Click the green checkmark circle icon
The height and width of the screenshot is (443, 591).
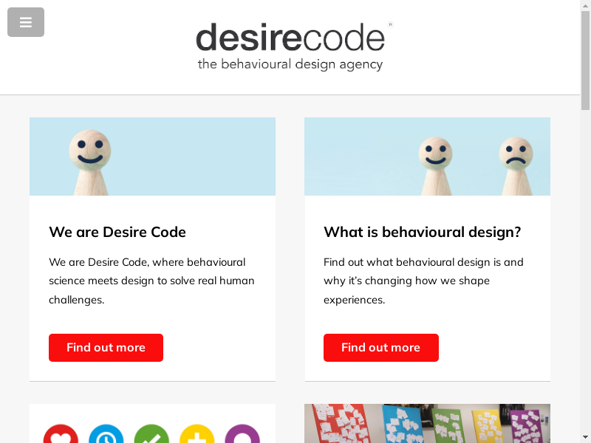pyautogui.click(x=151, y=433)
